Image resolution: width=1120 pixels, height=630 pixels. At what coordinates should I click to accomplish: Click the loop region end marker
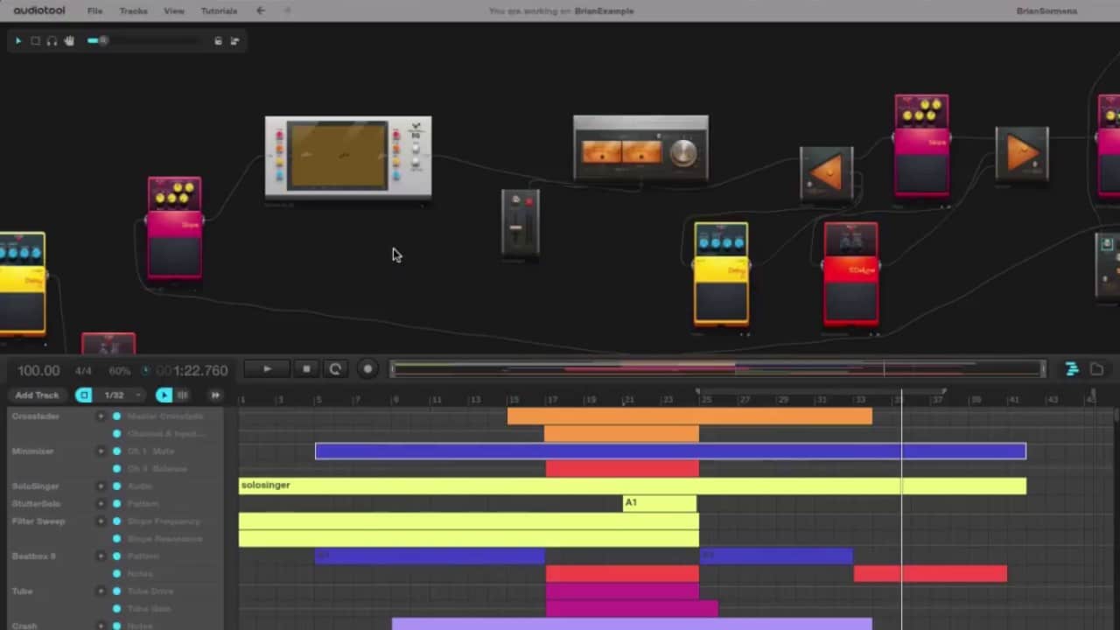coord(943,391)
